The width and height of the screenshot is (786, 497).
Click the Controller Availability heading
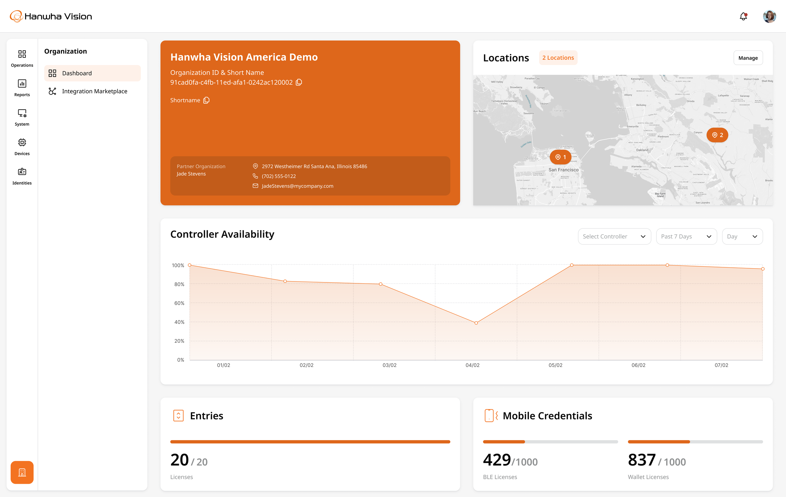[x=222, y=234]
